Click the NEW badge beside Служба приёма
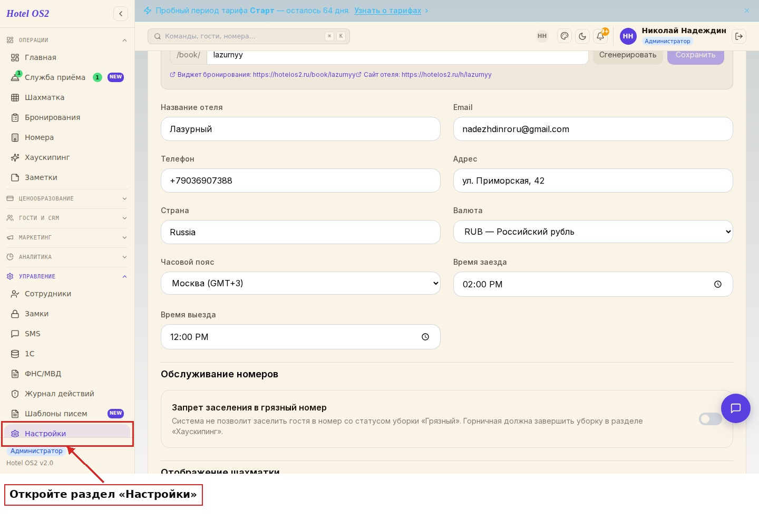The width and height of the screenshot is (759, 521). [115, 77]
